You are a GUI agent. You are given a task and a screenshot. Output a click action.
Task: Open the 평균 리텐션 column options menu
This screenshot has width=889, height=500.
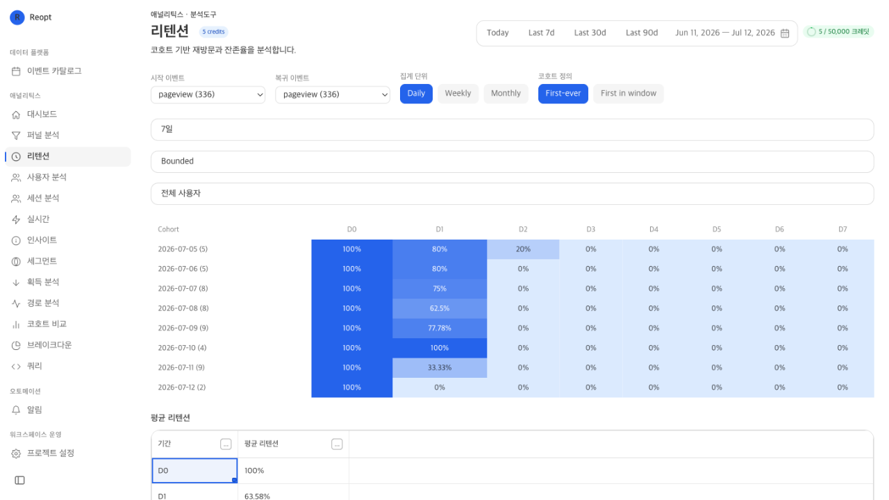coord(337,444)
